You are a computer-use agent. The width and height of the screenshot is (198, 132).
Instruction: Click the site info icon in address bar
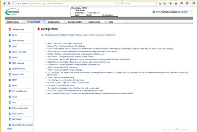(13, 3)
